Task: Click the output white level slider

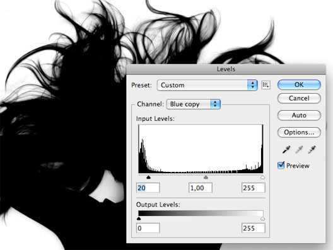Action: 262,219
